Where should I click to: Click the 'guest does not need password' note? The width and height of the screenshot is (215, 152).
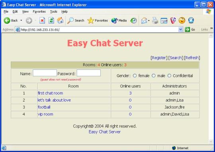(x=61, y=79)
